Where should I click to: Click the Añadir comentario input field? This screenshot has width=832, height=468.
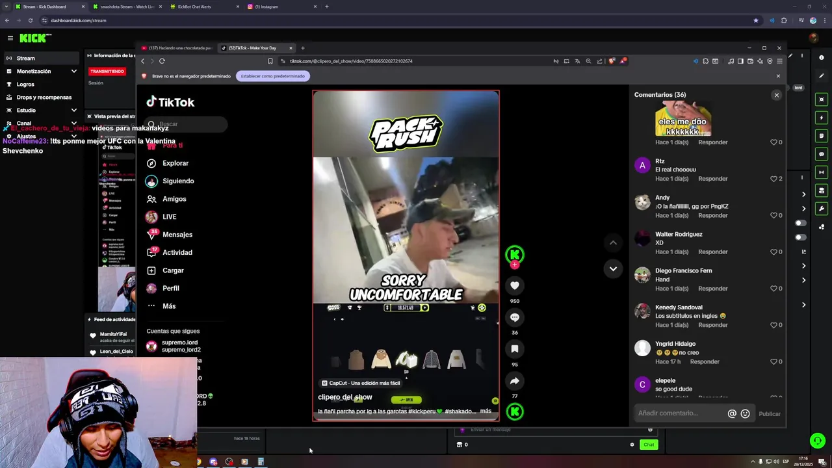click(x=679, y=413)
